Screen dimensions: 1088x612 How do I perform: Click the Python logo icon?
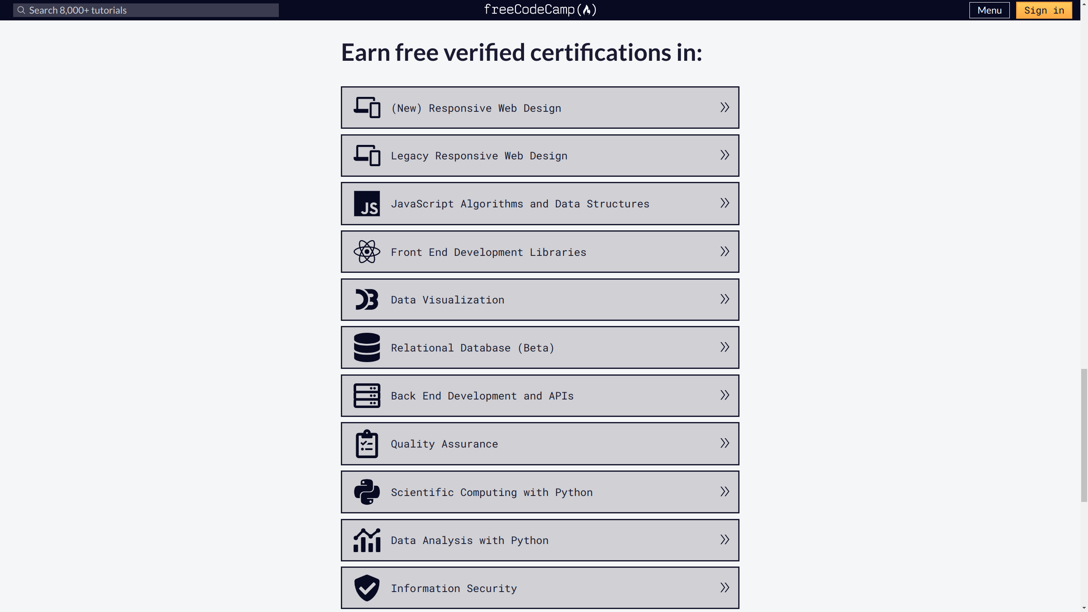pyautogui.click(x=367, y=492)
